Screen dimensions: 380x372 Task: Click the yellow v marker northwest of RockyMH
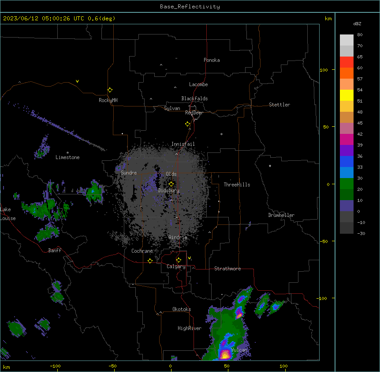pyautogui.click(x=77, y=81)
